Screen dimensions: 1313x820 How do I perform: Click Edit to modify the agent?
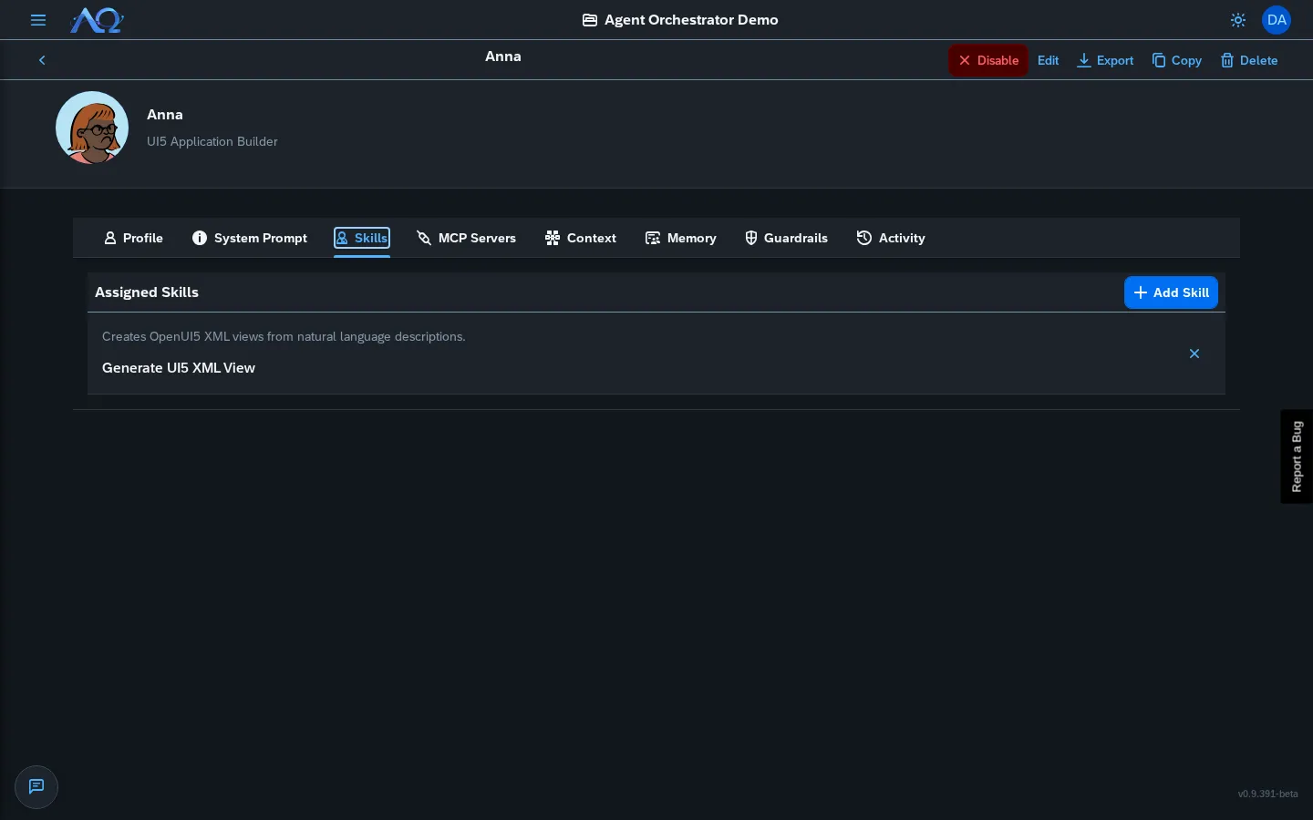click(1049, 60)
